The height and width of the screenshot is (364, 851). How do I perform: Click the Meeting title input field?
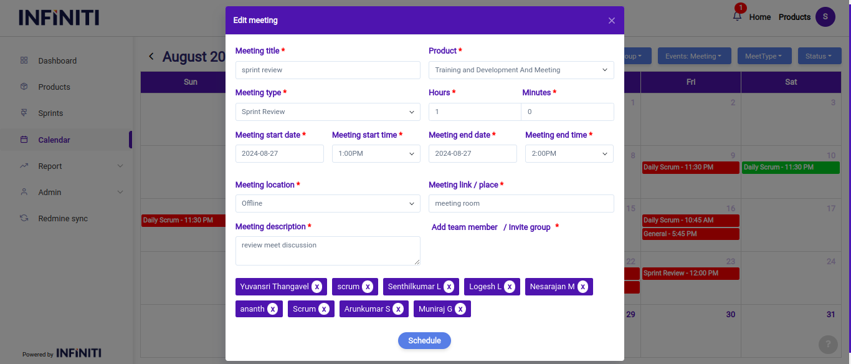pos(328,70)
